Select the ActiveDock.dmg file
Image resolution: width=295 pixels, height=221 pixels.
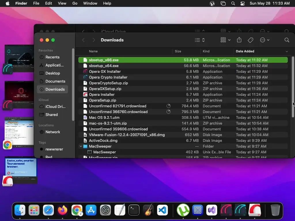tap(183, 140)
